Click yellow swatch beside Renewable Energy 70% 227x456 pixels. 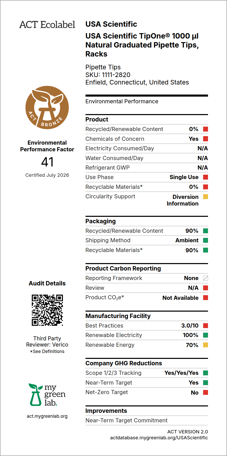[205, 345]
